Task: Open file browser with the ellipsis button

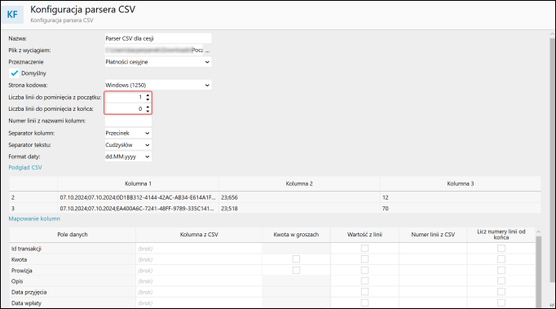Action: point(207,51)
